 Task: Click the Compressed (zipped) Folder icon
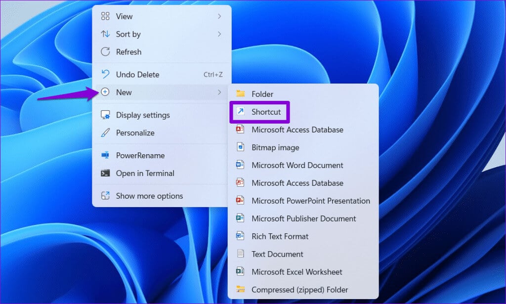241,289
